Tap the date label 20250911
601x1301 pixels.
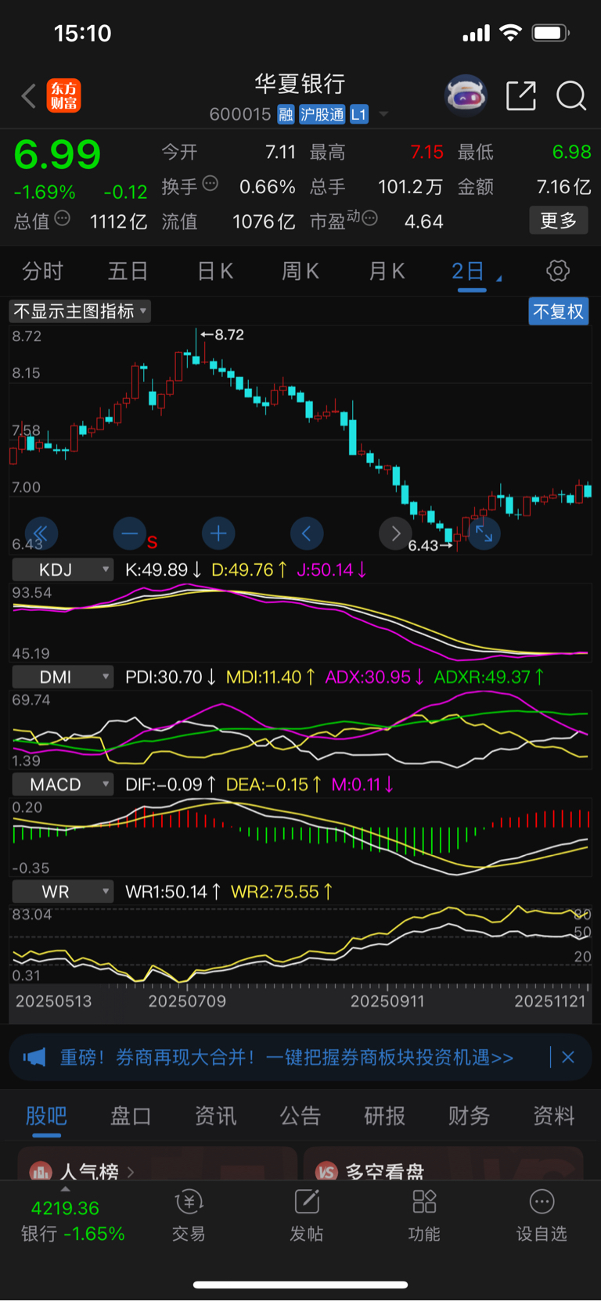[387, 1001]
